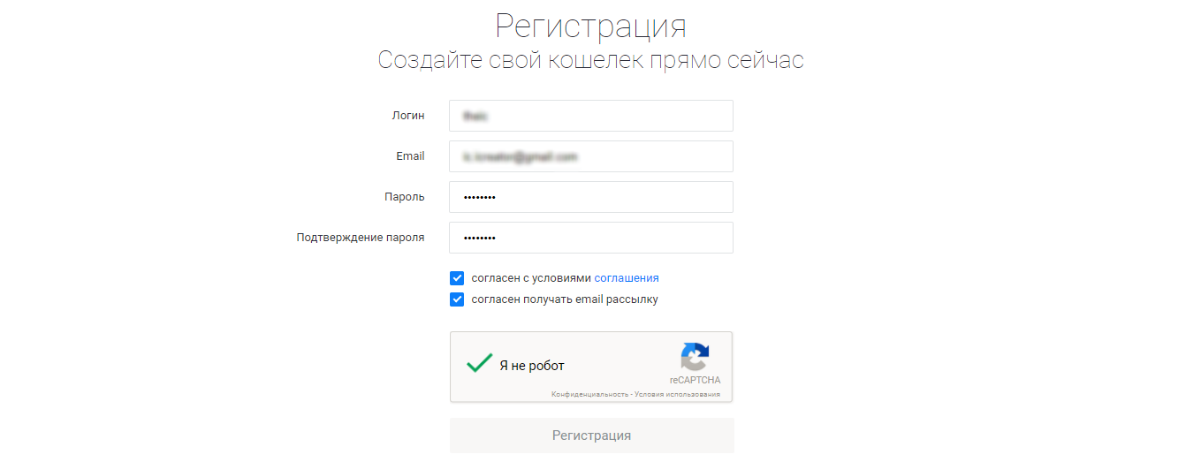
Task: Click the reCAPTCHA logo icon
Action: pos(695,357)
